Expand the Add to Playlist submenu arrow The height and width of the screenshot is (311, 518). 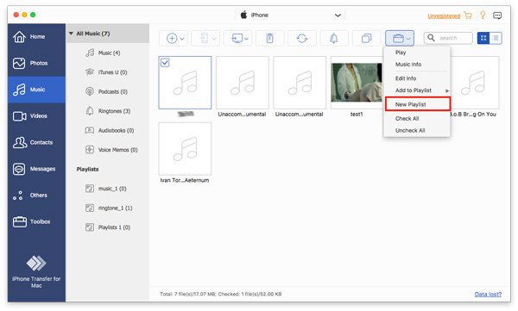446,90
